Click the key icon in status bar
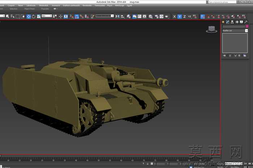253x168 pixels. pos(143,164)
